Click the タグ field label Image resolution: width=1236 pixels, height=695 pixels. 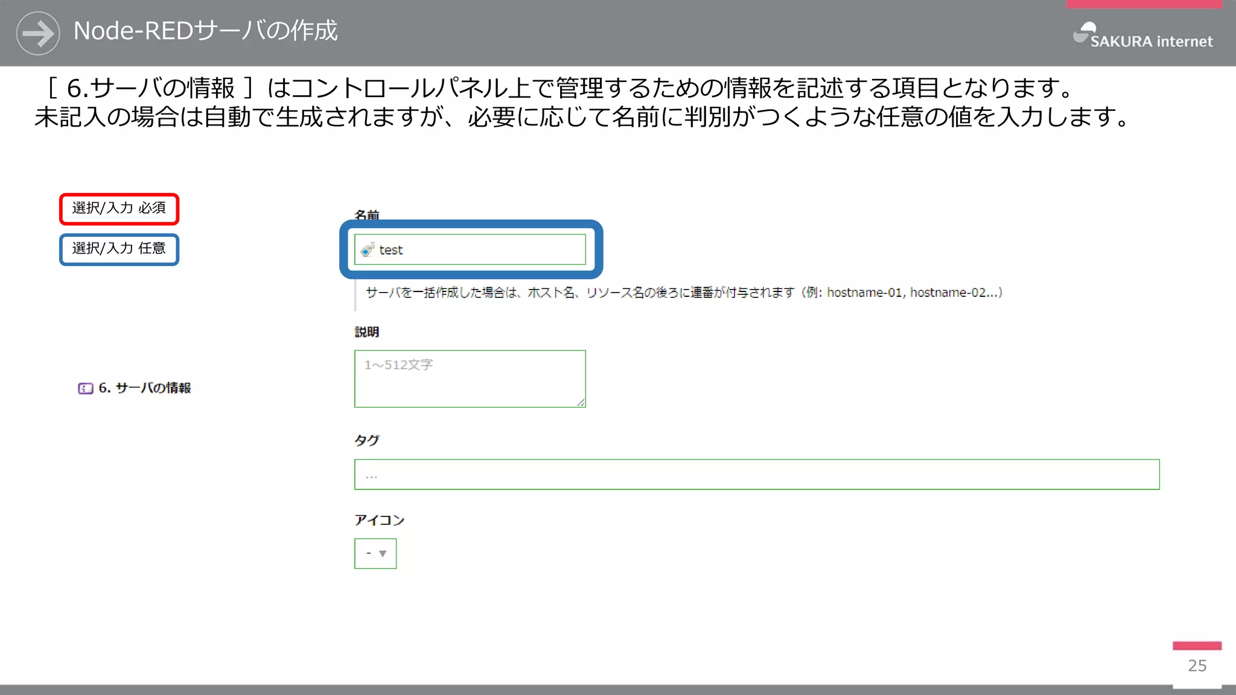[367, 440]
